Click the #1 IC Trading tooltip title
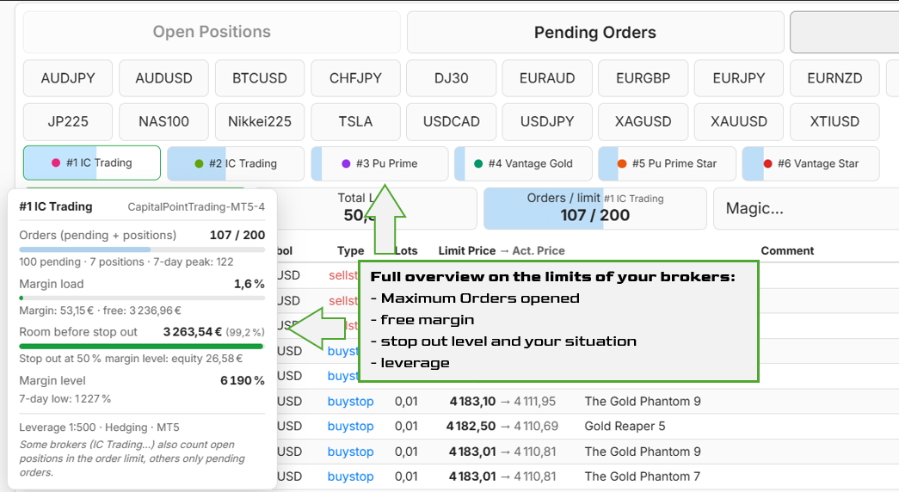 [x=56, y=206]
